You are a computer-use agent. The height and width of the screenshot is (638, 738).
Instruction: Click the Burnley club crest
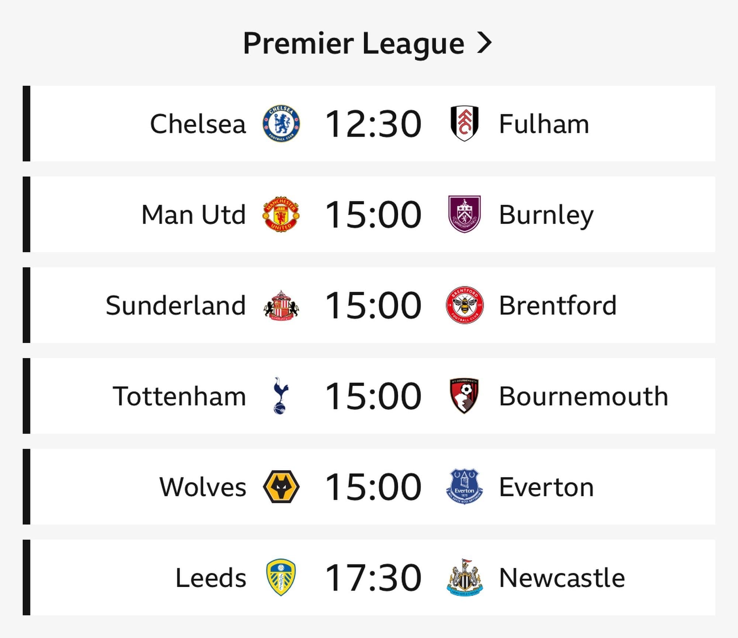point(464,214)
